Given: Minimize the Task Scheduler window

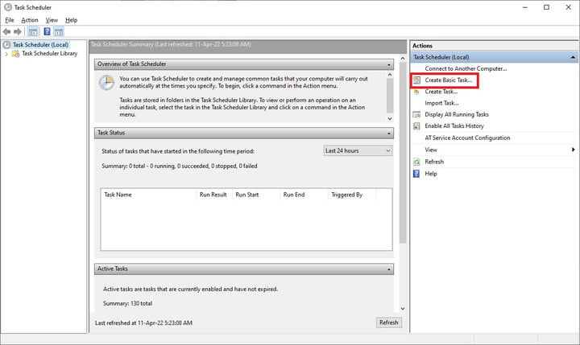Looking at the screenshot, I should (525, 7).
